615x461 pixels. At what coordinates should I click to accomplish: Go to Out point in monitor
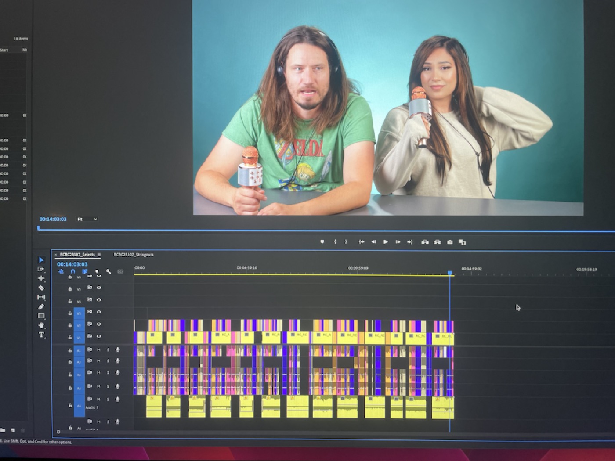click(x=410, y=242)
